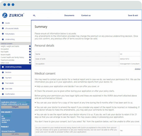Image resolution: width=142 pixels, height=136 pixels.
Task: Open the Policyholders step
Action: pos(16,34)
